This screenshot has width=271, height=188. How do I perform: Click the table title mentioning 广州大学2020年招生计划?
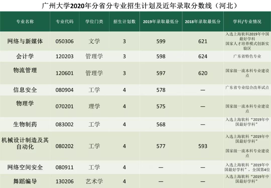(135, 5)
